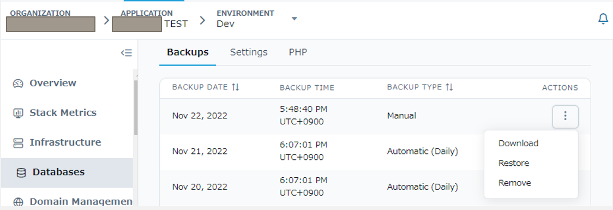
Task: Click Automatic (Daily) in Nov 21 row
Action: [x=422, y=151]
